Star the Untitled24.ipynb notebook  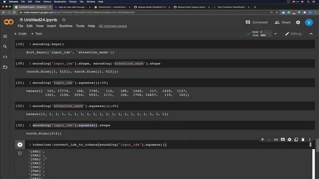64,20
